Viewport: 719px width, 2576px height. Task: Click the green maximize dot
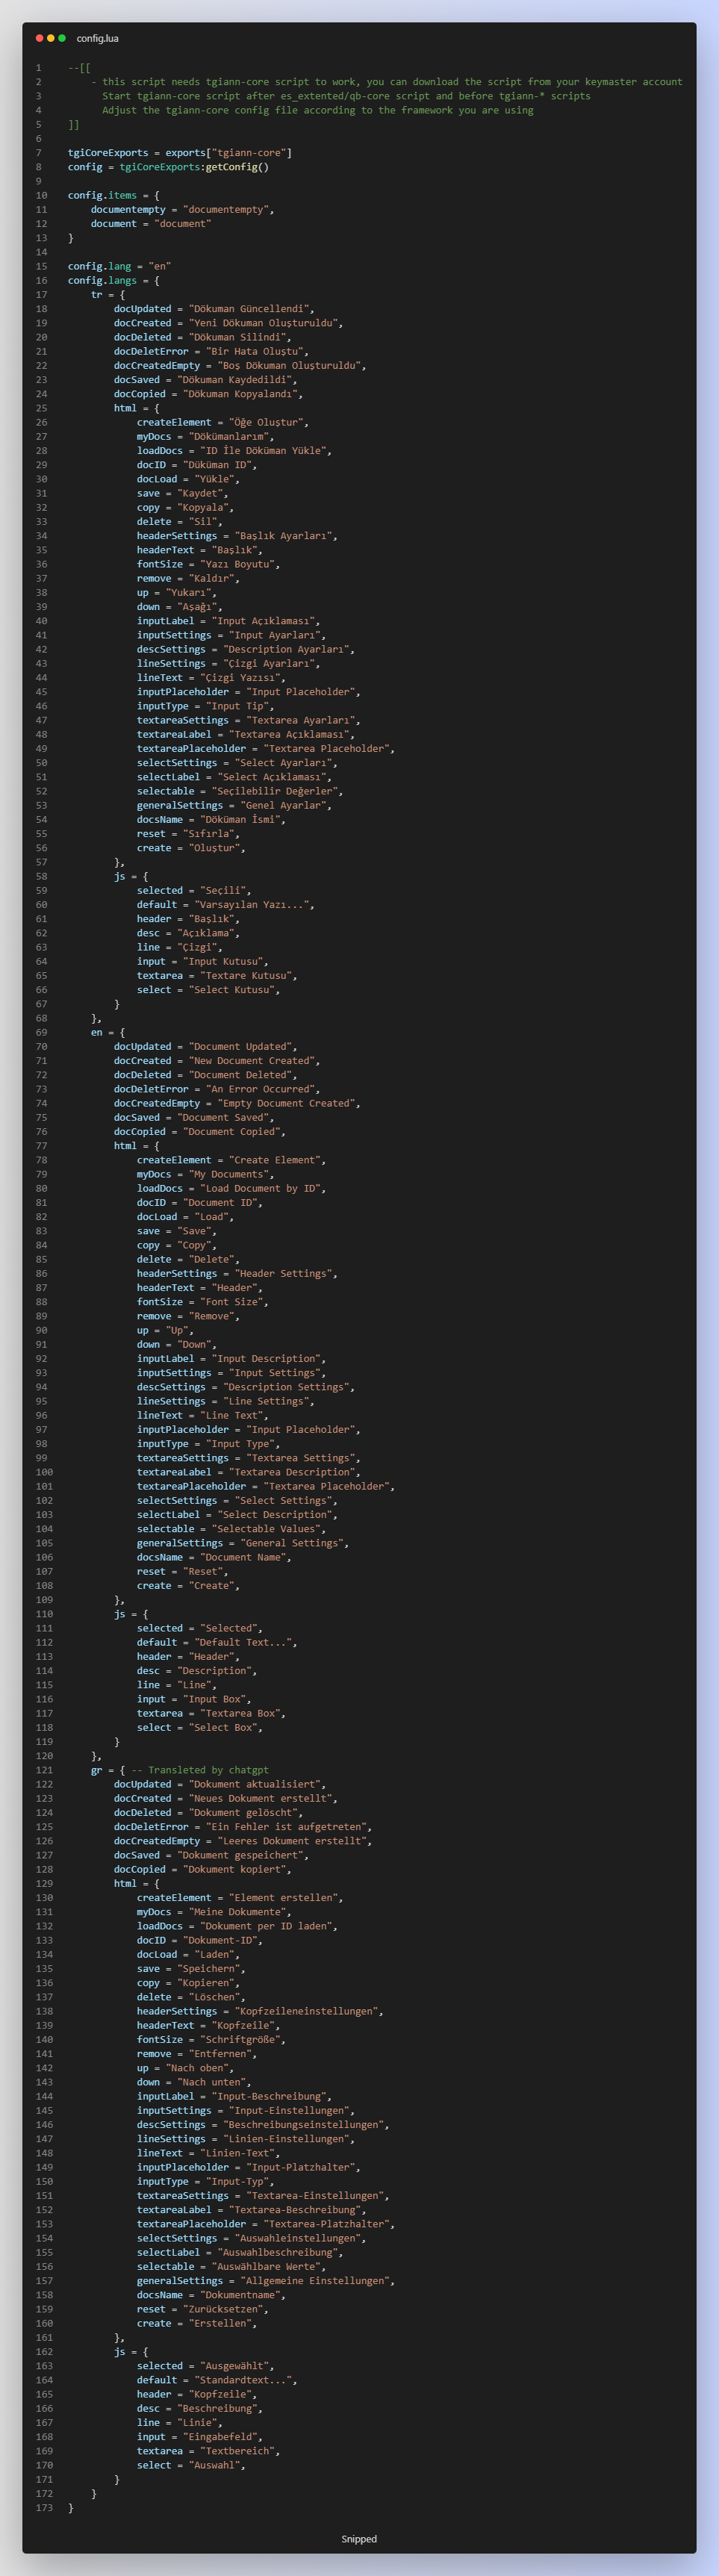62,38
